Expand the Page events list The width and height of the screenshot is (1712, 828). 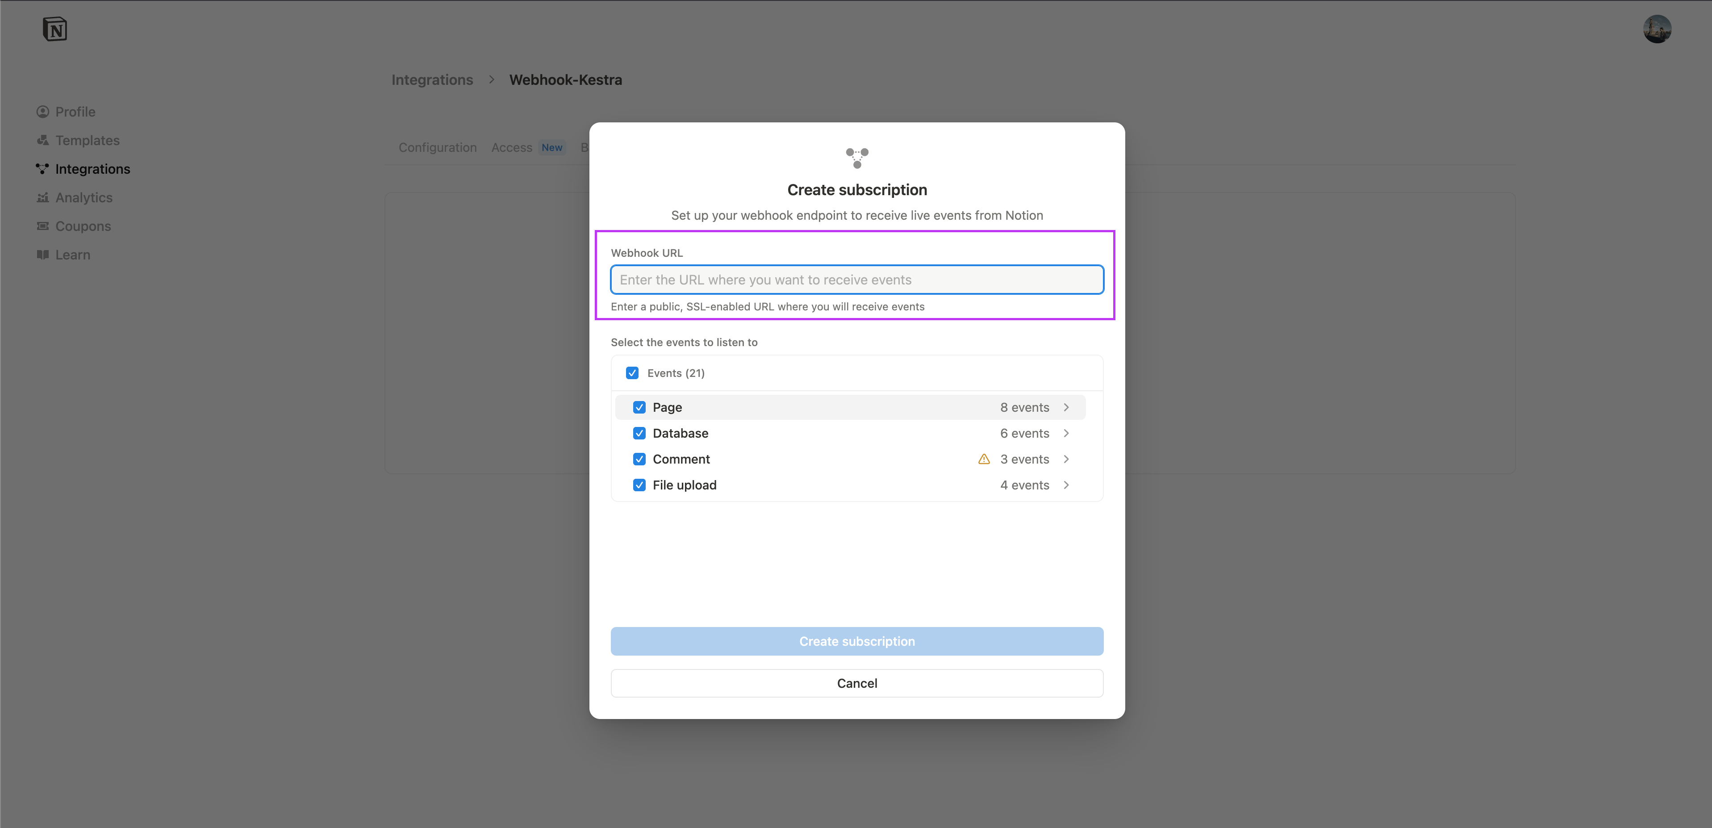point(1067,407)
